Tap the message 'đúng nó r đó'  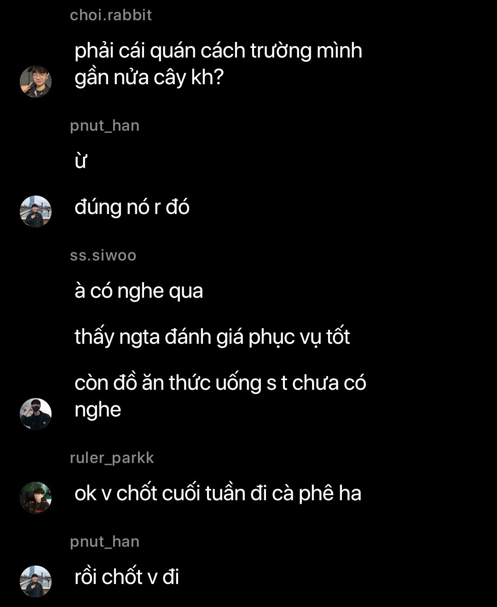[132, 207]
